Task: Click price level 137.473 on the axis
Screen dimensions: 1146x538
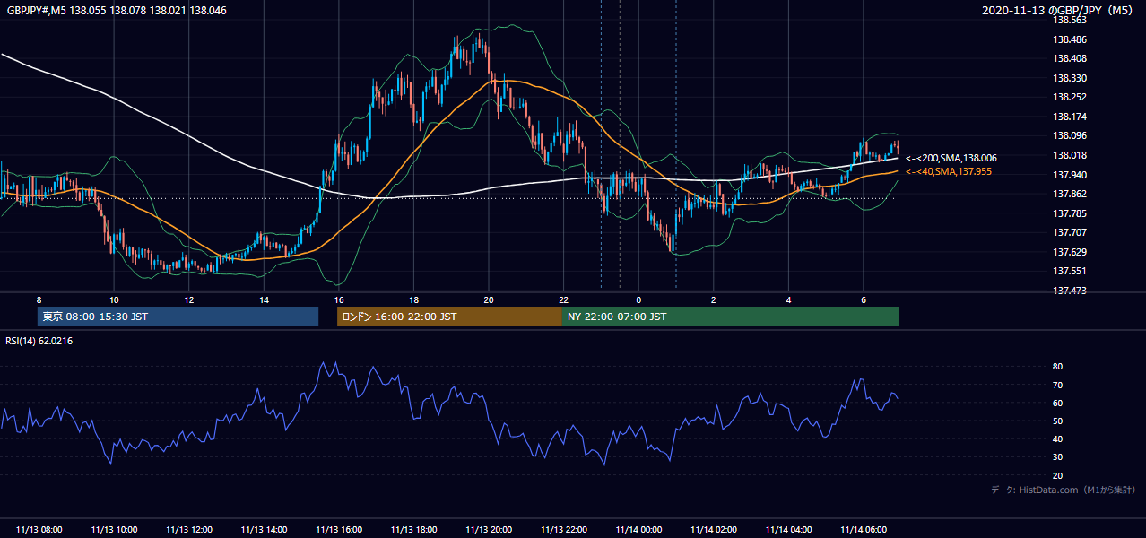Action: tap(1069, 291)
